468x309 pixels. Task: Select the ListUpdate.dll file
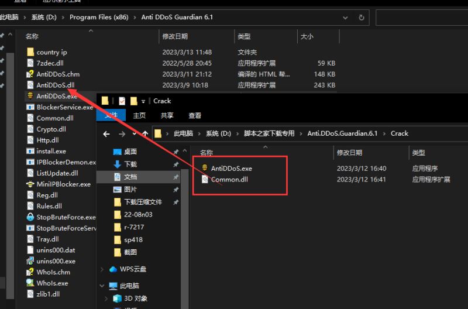click(57, 173)
